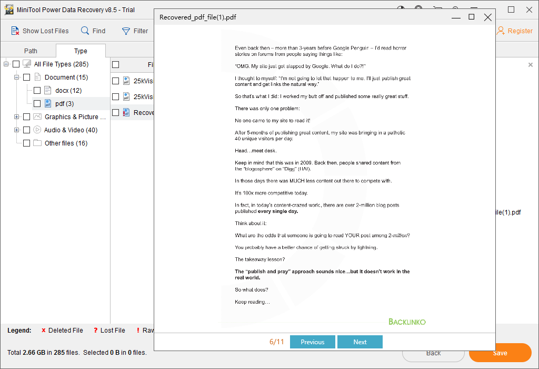Viewport: 539px width, 369px height.
Task: Click the 6/11 page indicator
Action: point(277,342)
